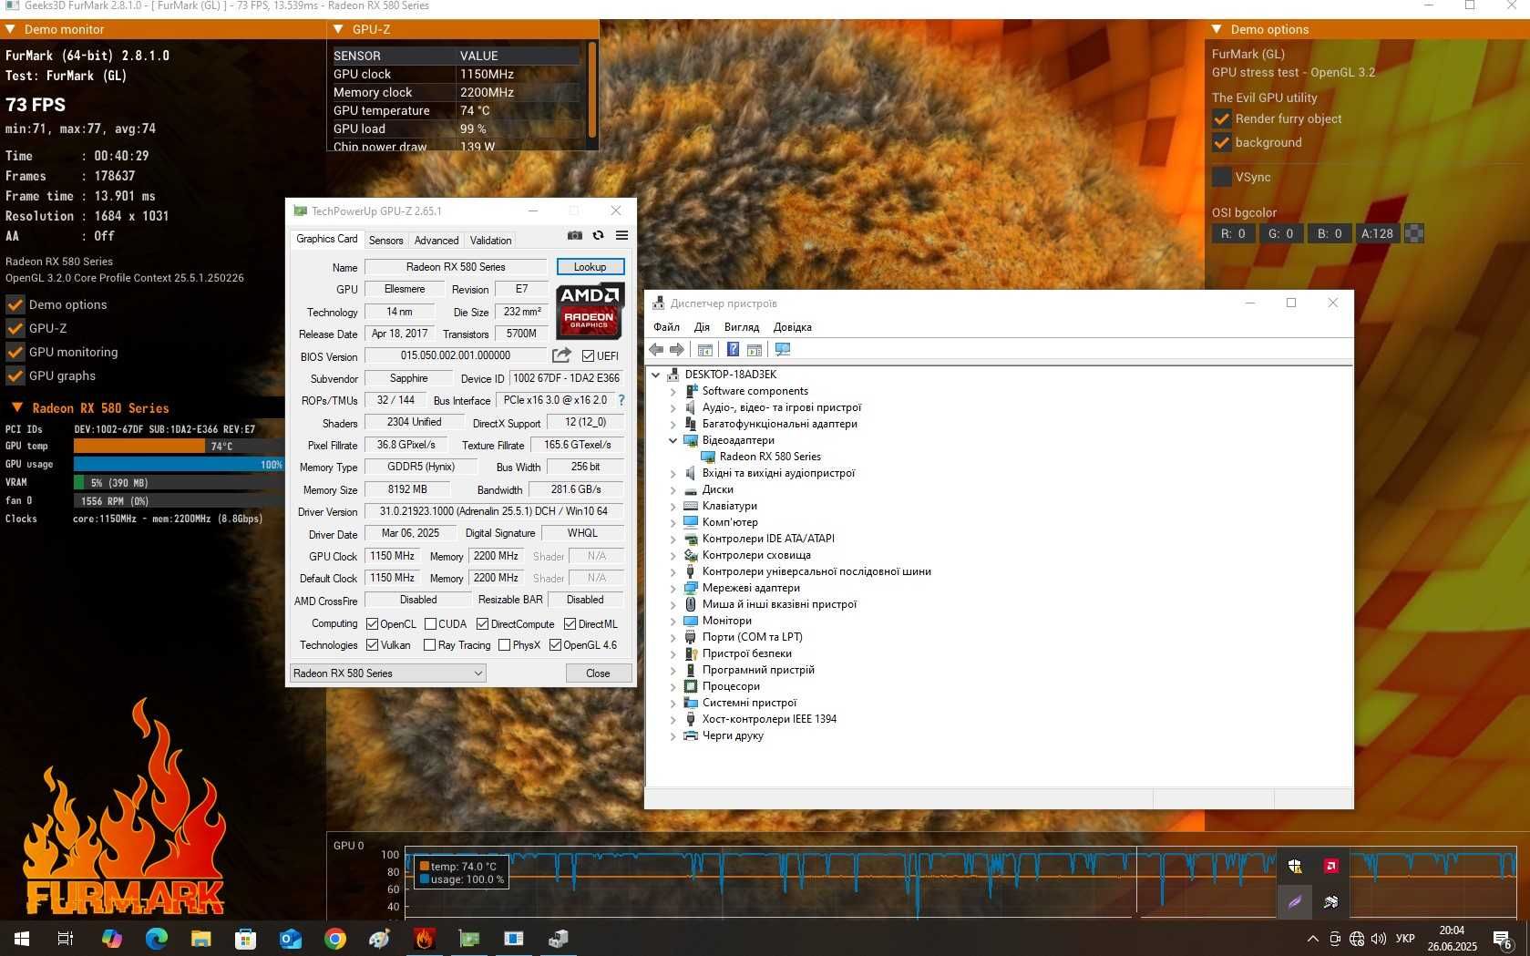The height and width of the screenshot is (956, 1530).
Task: Open the Windows Start menu
Action: pos(22,938)
